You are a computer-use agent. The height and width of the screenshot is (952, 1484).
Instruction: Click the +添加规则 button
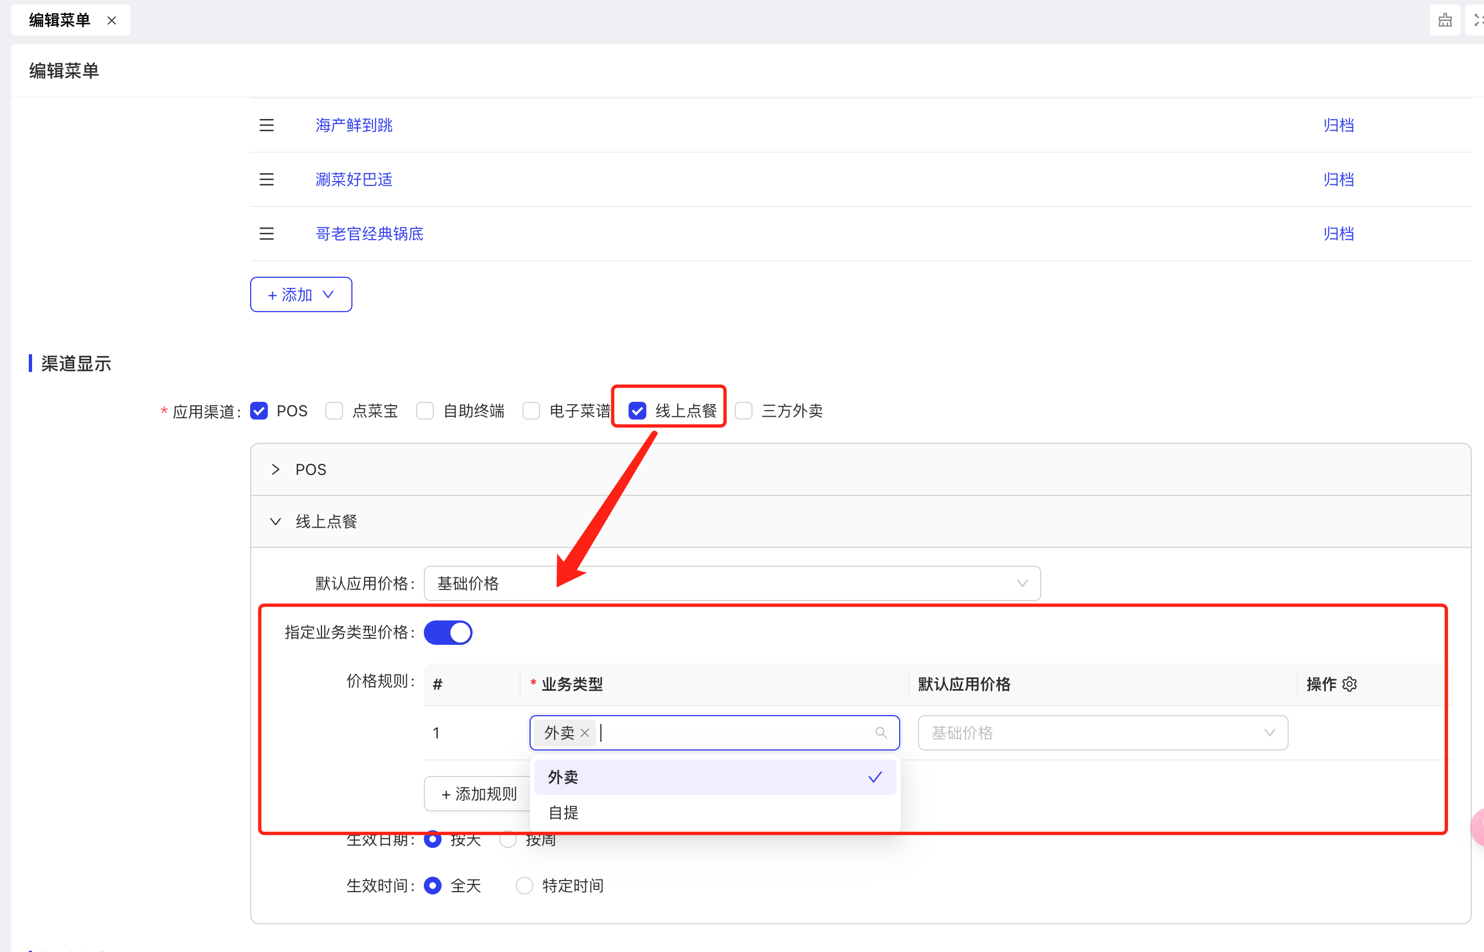coord(479,794)
